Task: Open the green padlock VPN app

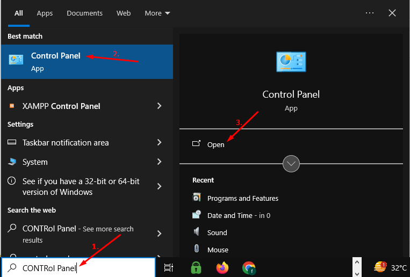Action: 196,267
